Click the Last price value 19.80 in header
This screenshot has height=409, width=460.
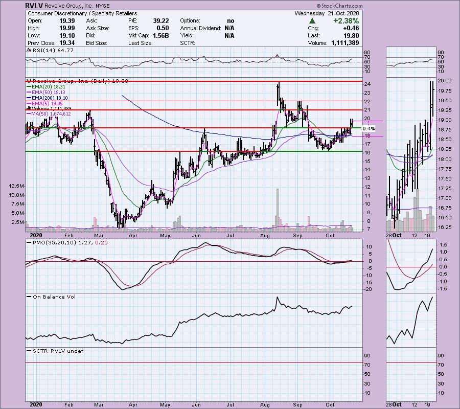[352, 35]
